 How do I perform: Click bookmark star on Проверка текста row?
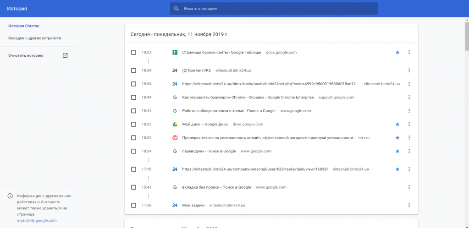397,138
